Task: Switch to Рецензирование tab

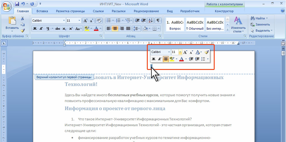Action: coord(146,11)
